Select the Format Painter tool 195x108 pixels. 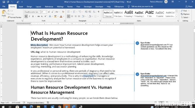pos(15,18)
